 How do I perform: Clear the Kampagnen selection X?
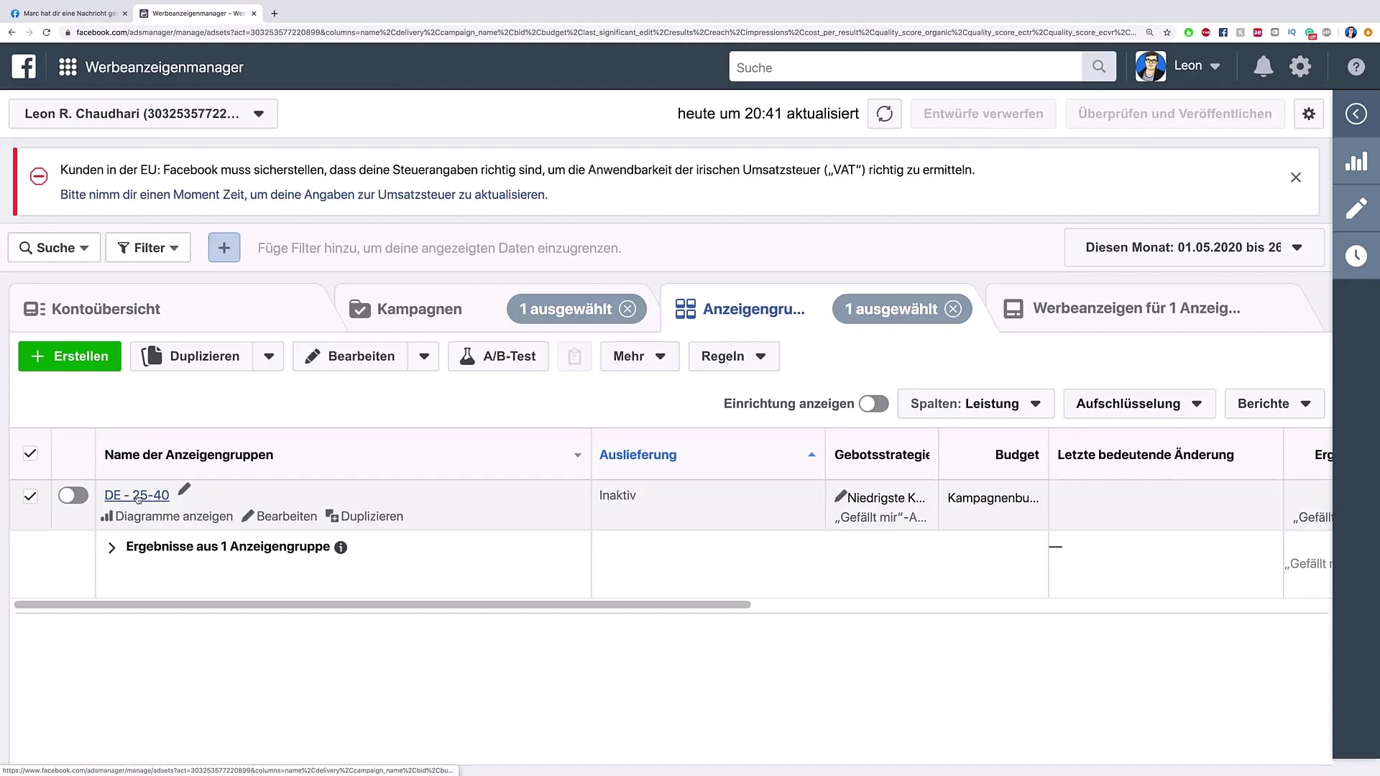[x=627, y=309]
